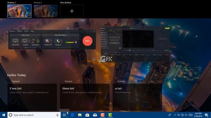
Task: Click the width dimension field
Action: pyautogui.click(x=34, y=40)
